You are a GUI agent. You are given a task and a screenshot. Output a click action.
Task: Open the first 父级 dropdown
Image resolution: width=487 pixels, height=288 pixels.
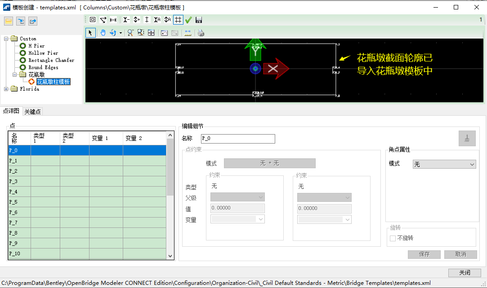coord(237,197)
